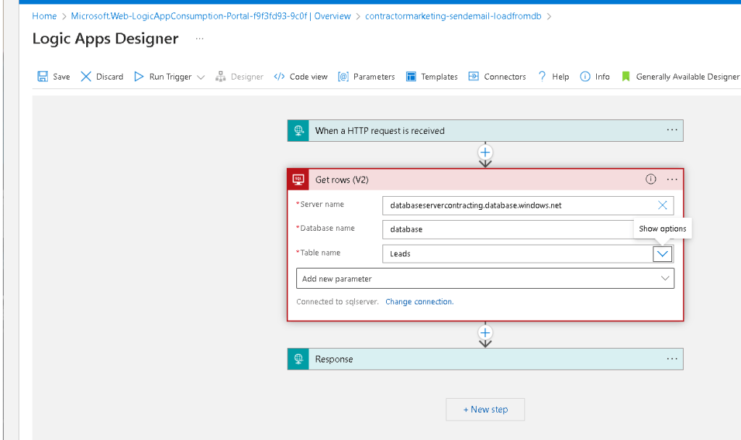This screenshot has width=741, height=440.
Task: Open Connectors label in toolbar
Action: coord(505,77)
